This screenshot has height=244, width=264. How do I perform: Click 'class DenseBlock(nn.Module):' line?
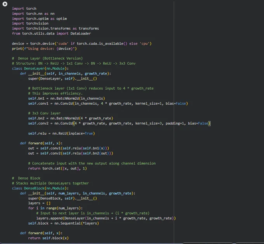pos(40,188)
